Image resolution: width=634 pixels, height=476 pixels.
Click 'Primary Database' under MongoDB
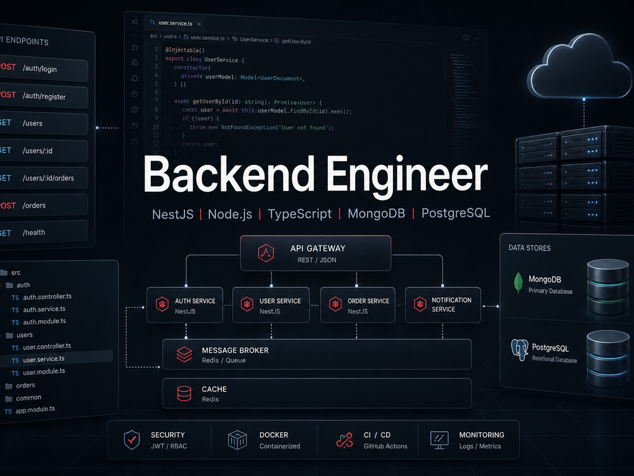550,291
